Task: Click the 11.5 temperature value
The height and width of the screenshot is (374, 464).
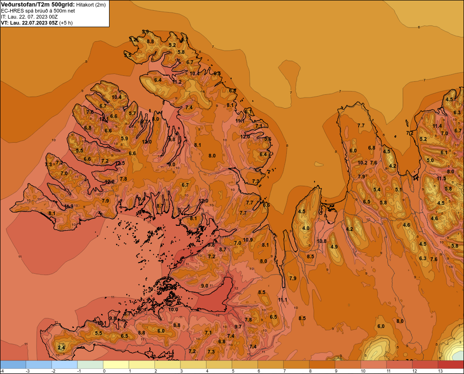Action: tap(441, 178)
